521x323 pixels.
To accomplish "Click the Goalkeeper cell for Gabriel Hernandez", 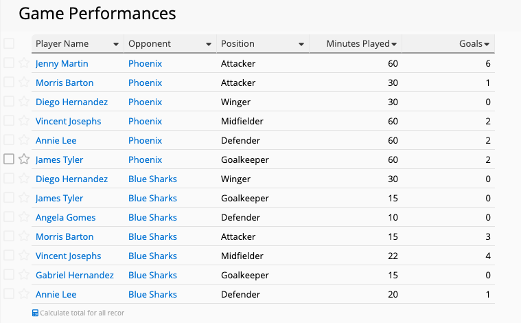I will click(x=245, y=276).
